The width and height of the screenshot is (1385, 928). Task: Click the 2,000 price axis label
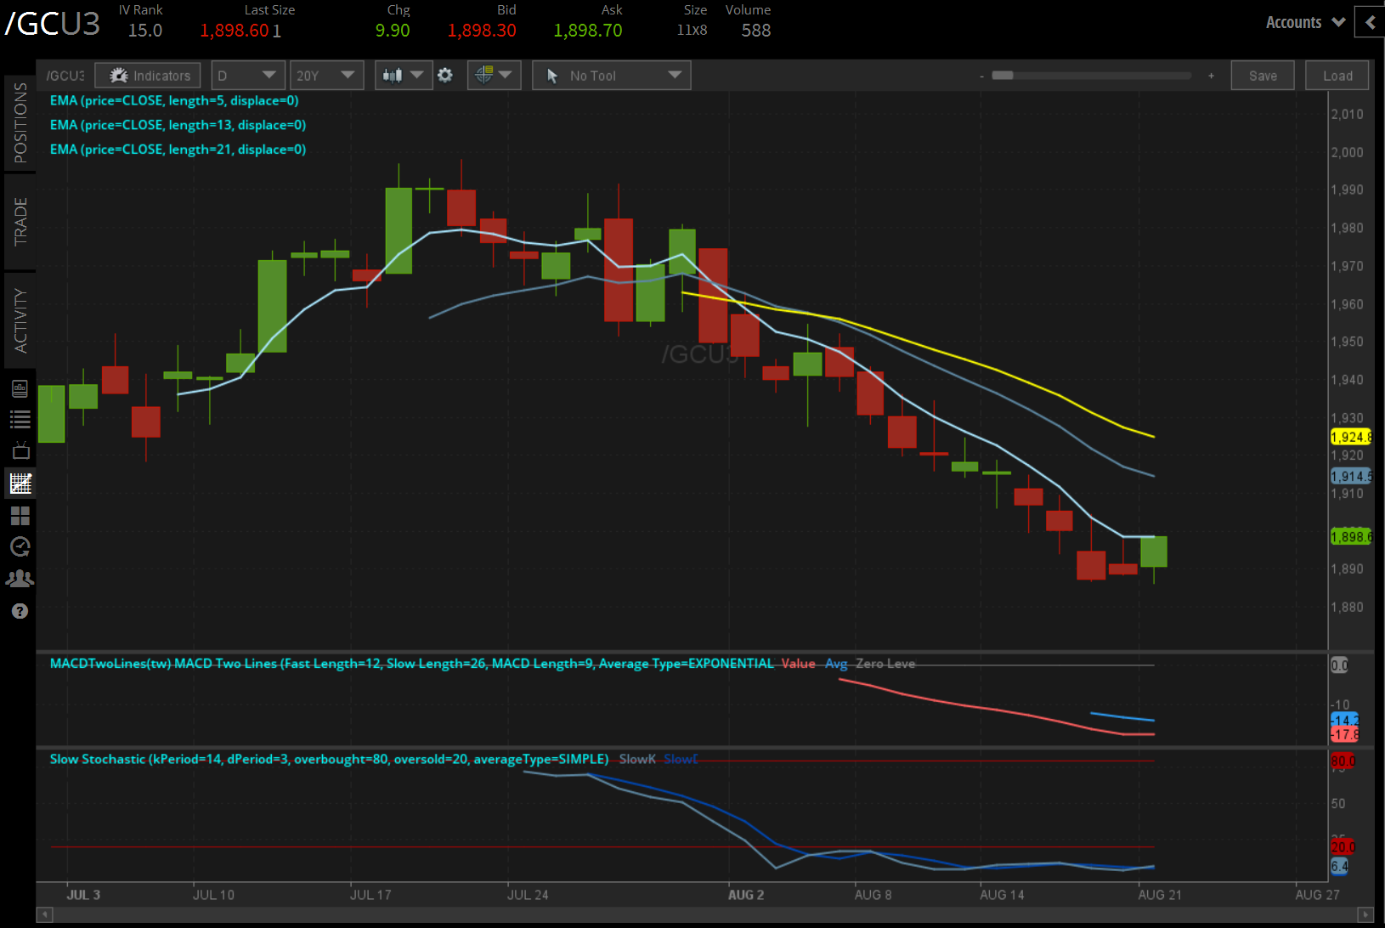click(1347, 152)
